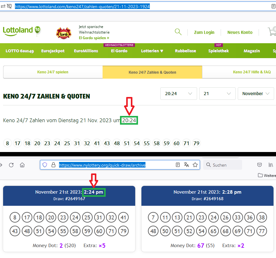Click ball 43 in the 2:24 pm draw
The height and width of the screenshot is (258, 276).
(15, 231)
